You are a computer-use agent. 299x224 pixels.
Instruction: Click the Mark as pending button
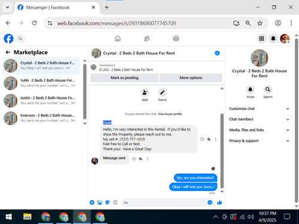click(124, 78)
